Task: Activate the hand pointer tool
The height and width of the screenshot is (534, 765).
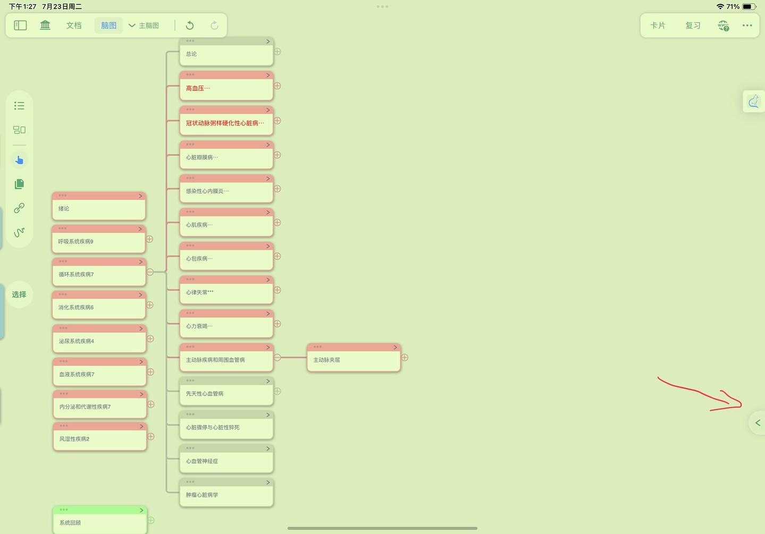Action: tap(19, 160)
